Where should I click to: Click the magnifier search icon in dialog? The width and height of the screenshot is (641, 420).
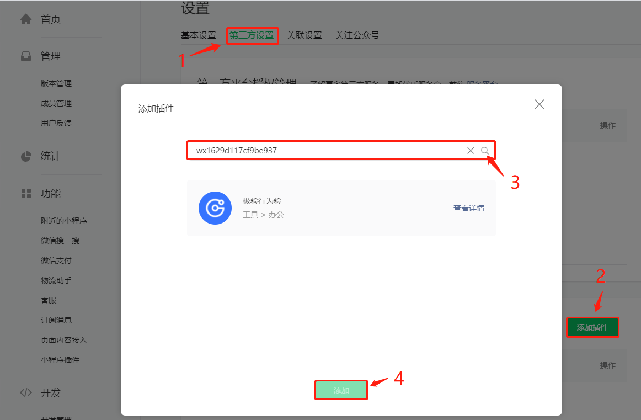(485, 150)
